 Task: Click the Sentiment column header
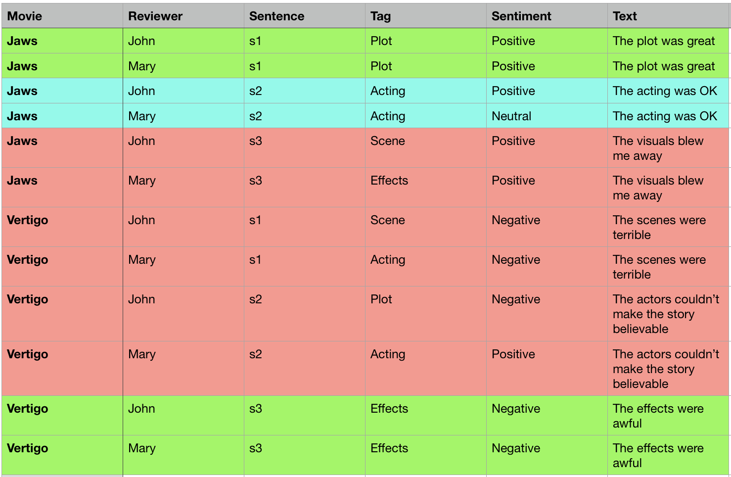[x=547, y=16]
